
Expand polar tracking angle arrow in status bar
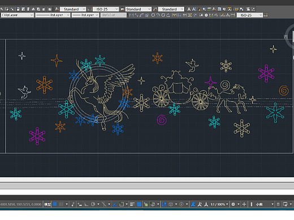click(x=98, y=204)
